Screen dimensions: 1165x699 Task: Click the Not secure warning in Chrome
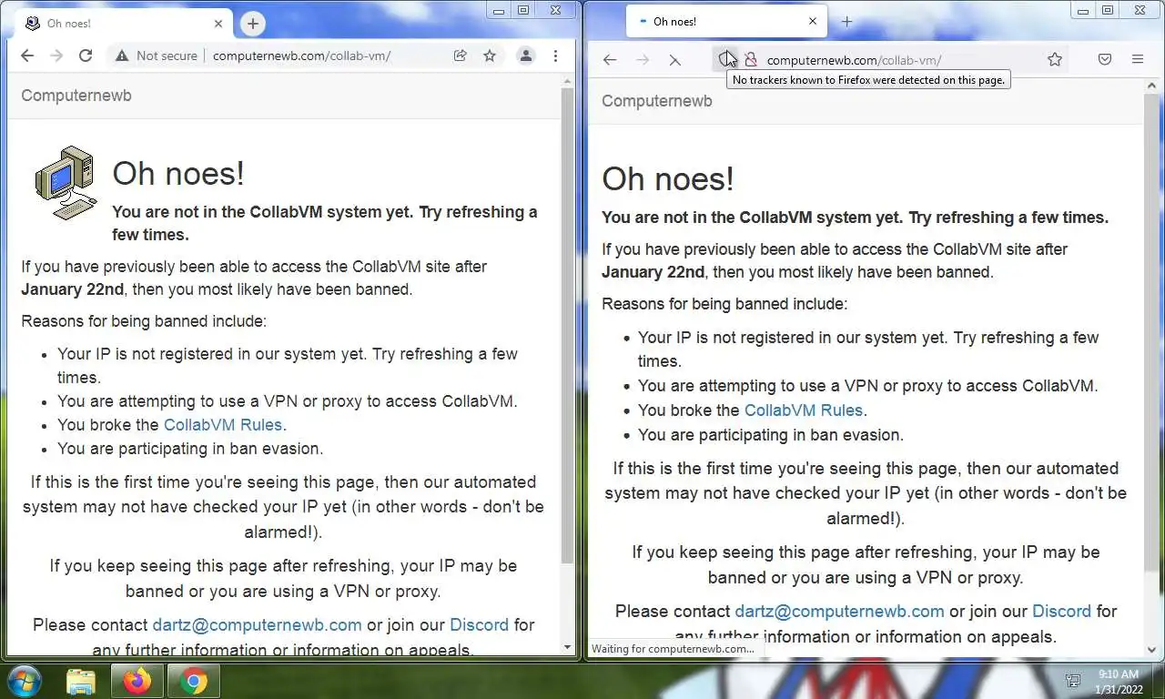(156, 56)
